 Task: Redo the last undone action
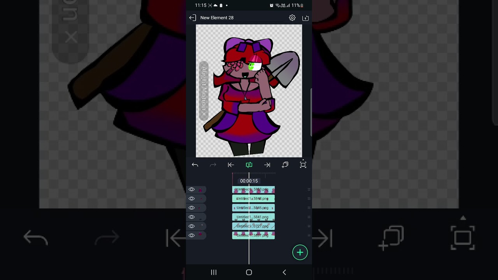pos(213,165)
